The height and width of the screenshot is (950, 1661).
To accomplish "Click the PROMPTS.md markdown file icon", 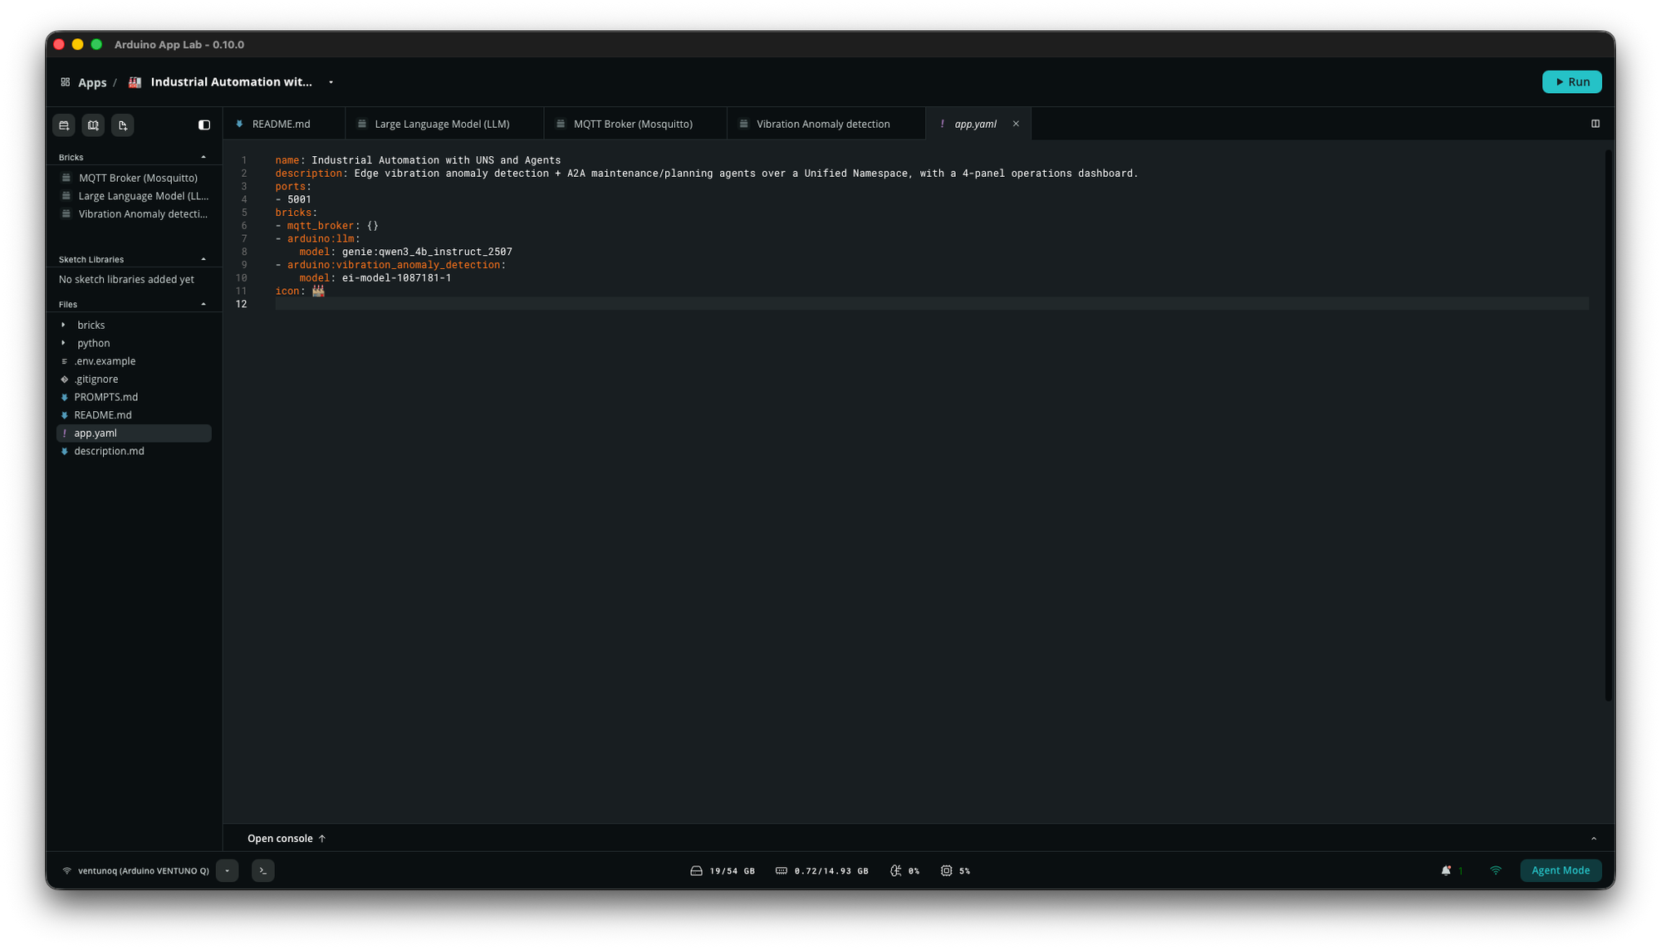I will 64,398.
